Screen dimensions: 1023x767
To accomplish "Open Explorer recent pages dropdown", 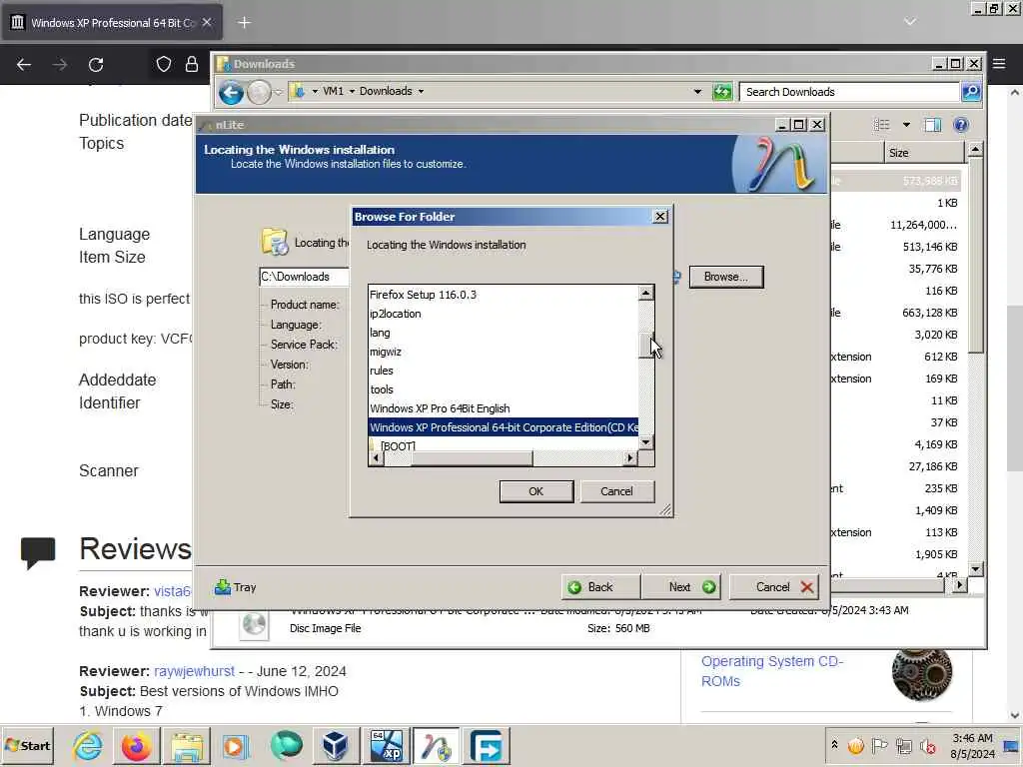I will coord(279,92).
